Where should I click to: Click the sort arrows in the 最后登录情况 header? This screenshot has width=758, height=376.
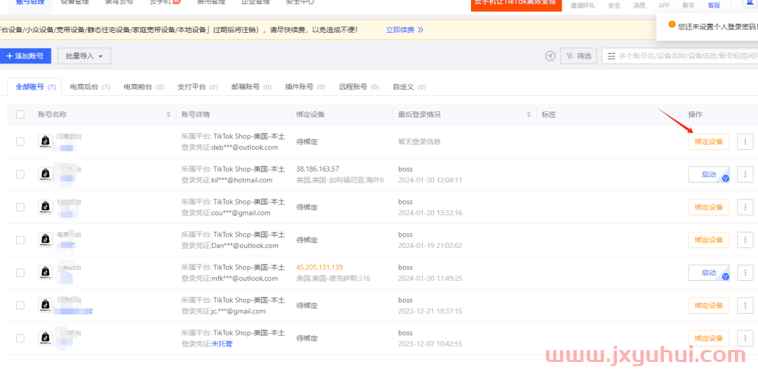pyautogui.click(x=529, y=115)
